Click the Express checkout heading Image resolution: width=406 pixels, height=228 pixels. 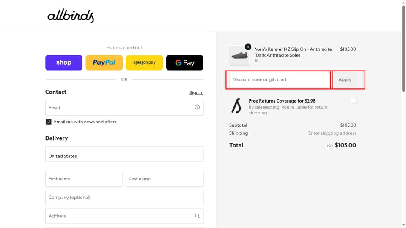point(124,48)
